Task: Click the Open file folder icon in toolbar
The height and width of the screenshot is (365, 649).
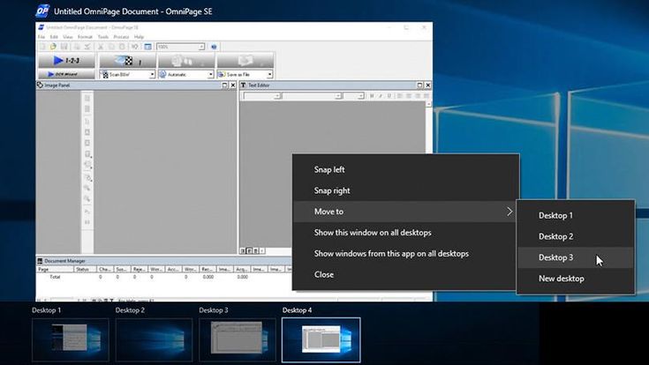Action: (x=53, y=47)
